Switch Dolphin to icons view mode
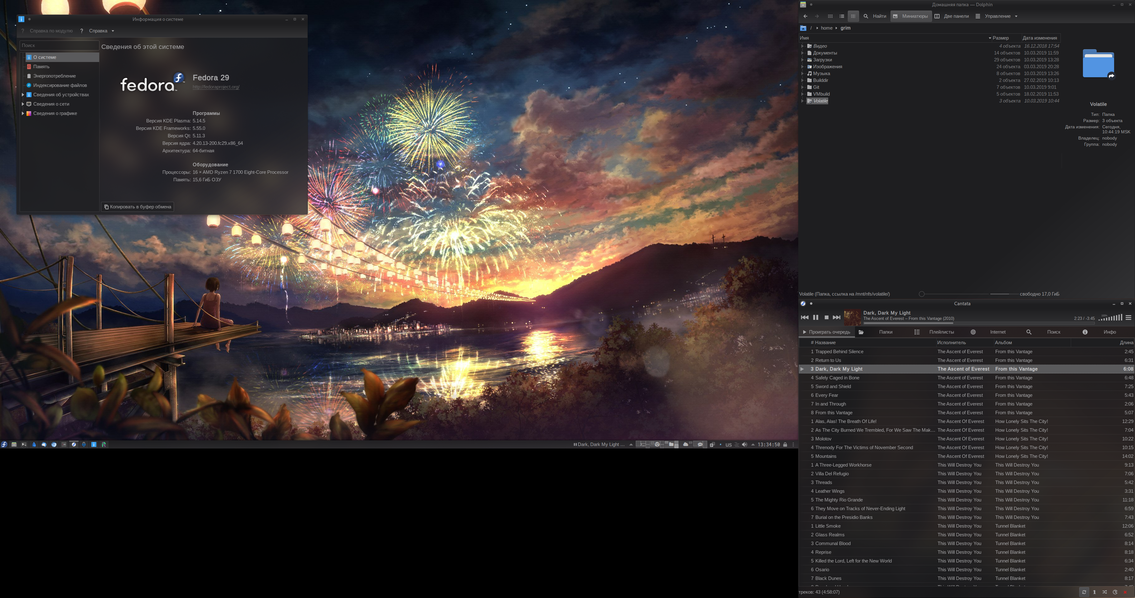 coord(830,16)
